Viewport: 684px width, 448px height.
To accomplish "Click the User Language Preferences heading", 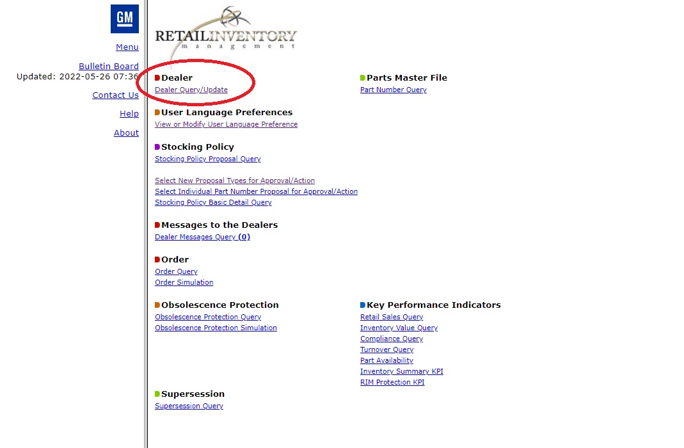I will coord(227,112).
